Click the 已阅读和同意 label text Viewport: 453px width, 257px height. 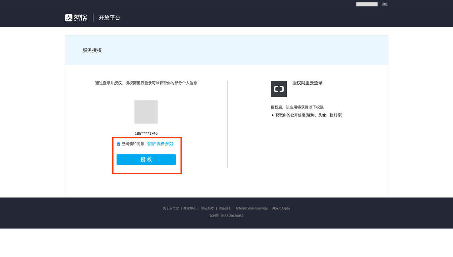click(x=133, y=144)
